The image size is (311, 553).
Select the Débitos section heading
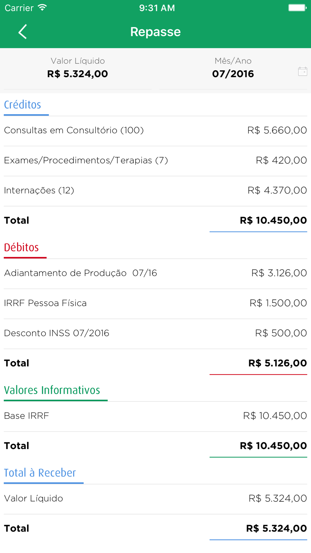[21, 248]
